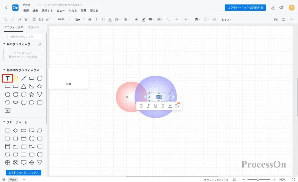Switch to the スタイル tab

pos(33,27)
